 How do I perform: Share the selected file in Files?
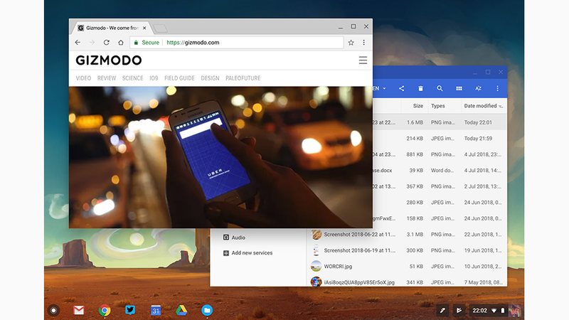(401, 88)
